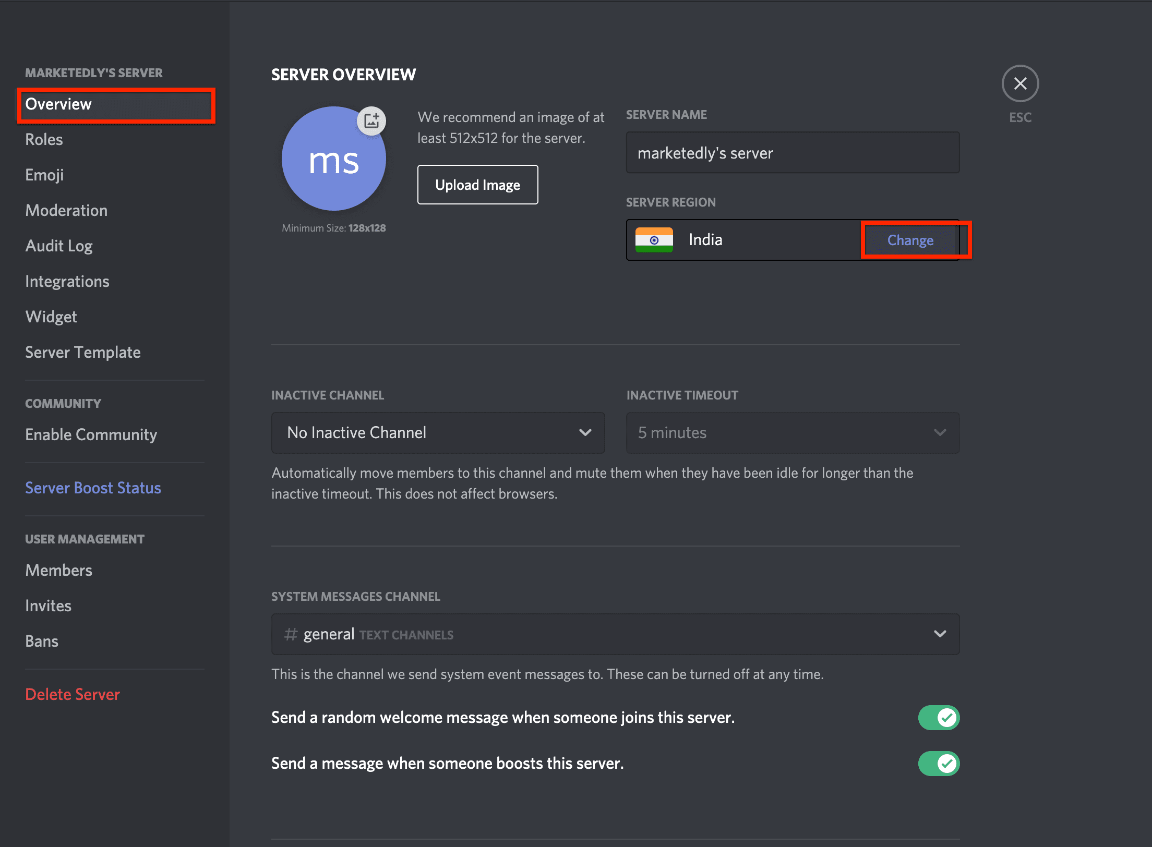Disable the active welcome message toggle
The height and width of the screenshot is (847, 1152).
(939, 717)
